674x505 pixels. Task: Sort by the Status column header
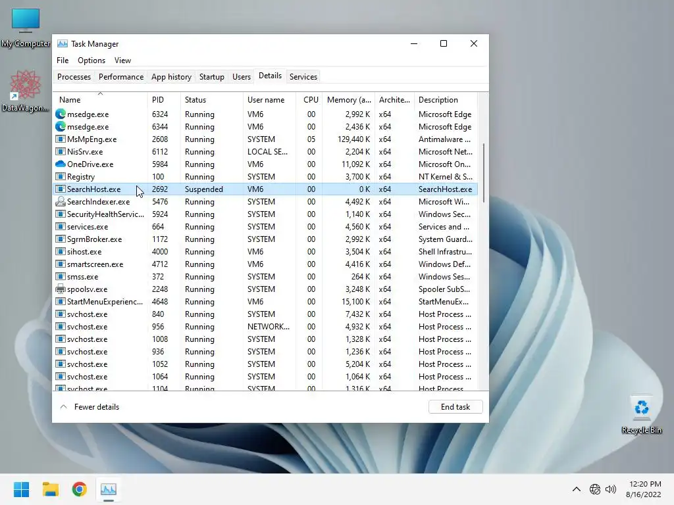coord(212,100)
